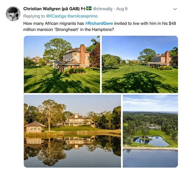Open the @IlCastiga mention
This screenshot has width=183, height=179.
pos(56,16)
